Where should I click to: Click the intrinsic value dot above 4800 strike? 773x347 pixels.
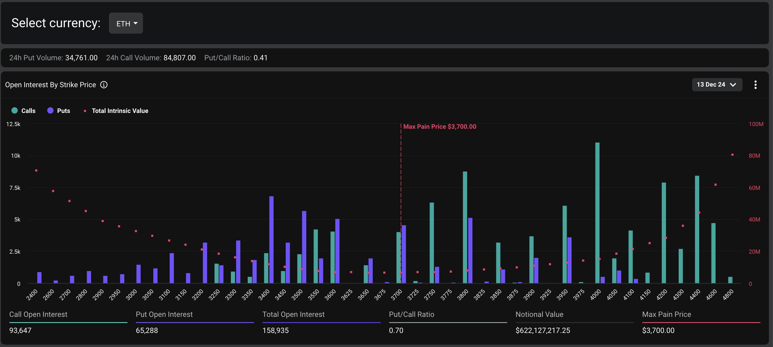click(x=732, y=154)
